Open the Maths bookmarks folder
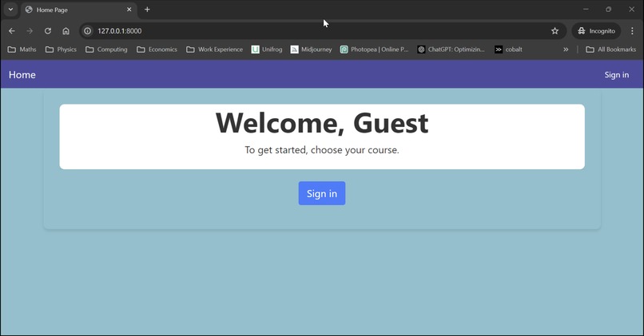The height and width of the screenshot is (336, 644). pos(22,49)
